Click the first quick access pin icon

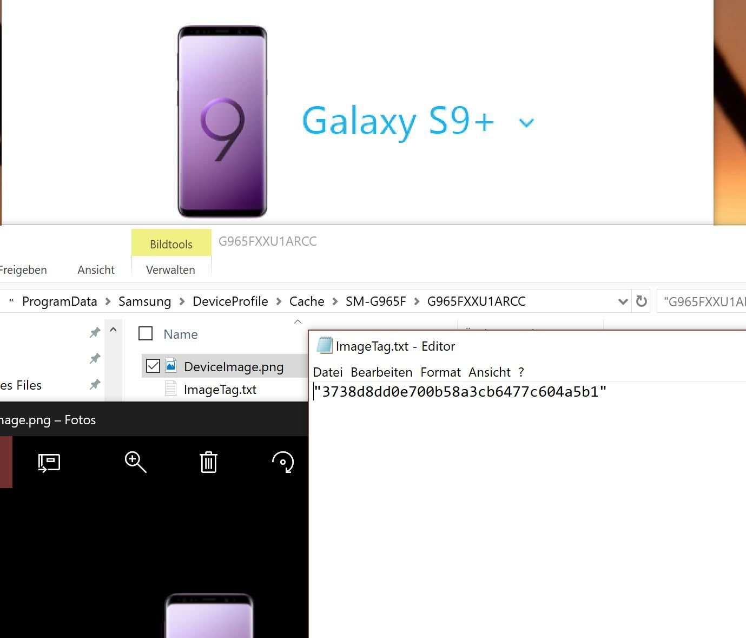(x=95, y=332)
